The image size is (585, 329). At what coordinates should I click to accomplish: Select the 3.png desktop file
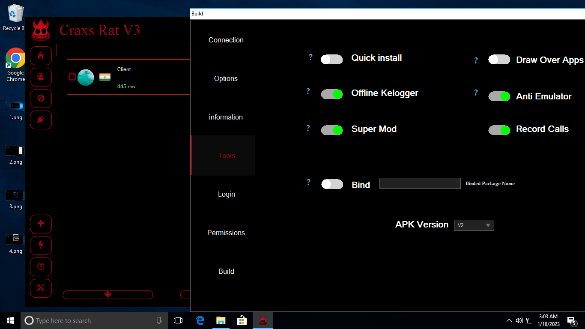15,199
